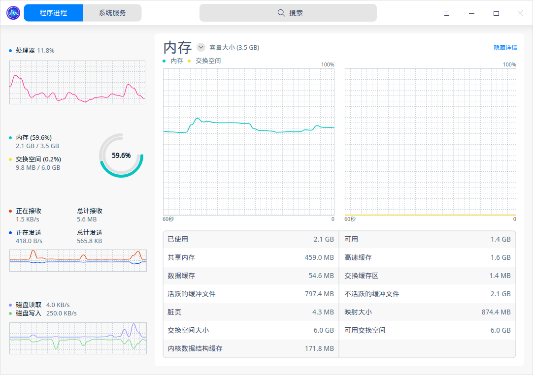Select the 程序进程 tab
Screen dimensions: 533x375
coord(53,12)
